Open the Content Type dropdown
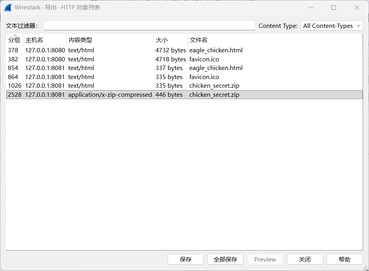Screen dimensions: 369x271 [x=332, y=26]
